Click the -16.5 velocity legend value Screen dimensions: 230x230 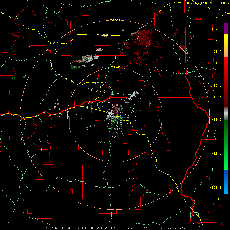tap(216, 120)
